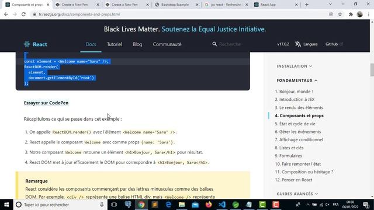The image size is (374, 210).
Task: Open Windows Start menu
Action: (6, 205)
